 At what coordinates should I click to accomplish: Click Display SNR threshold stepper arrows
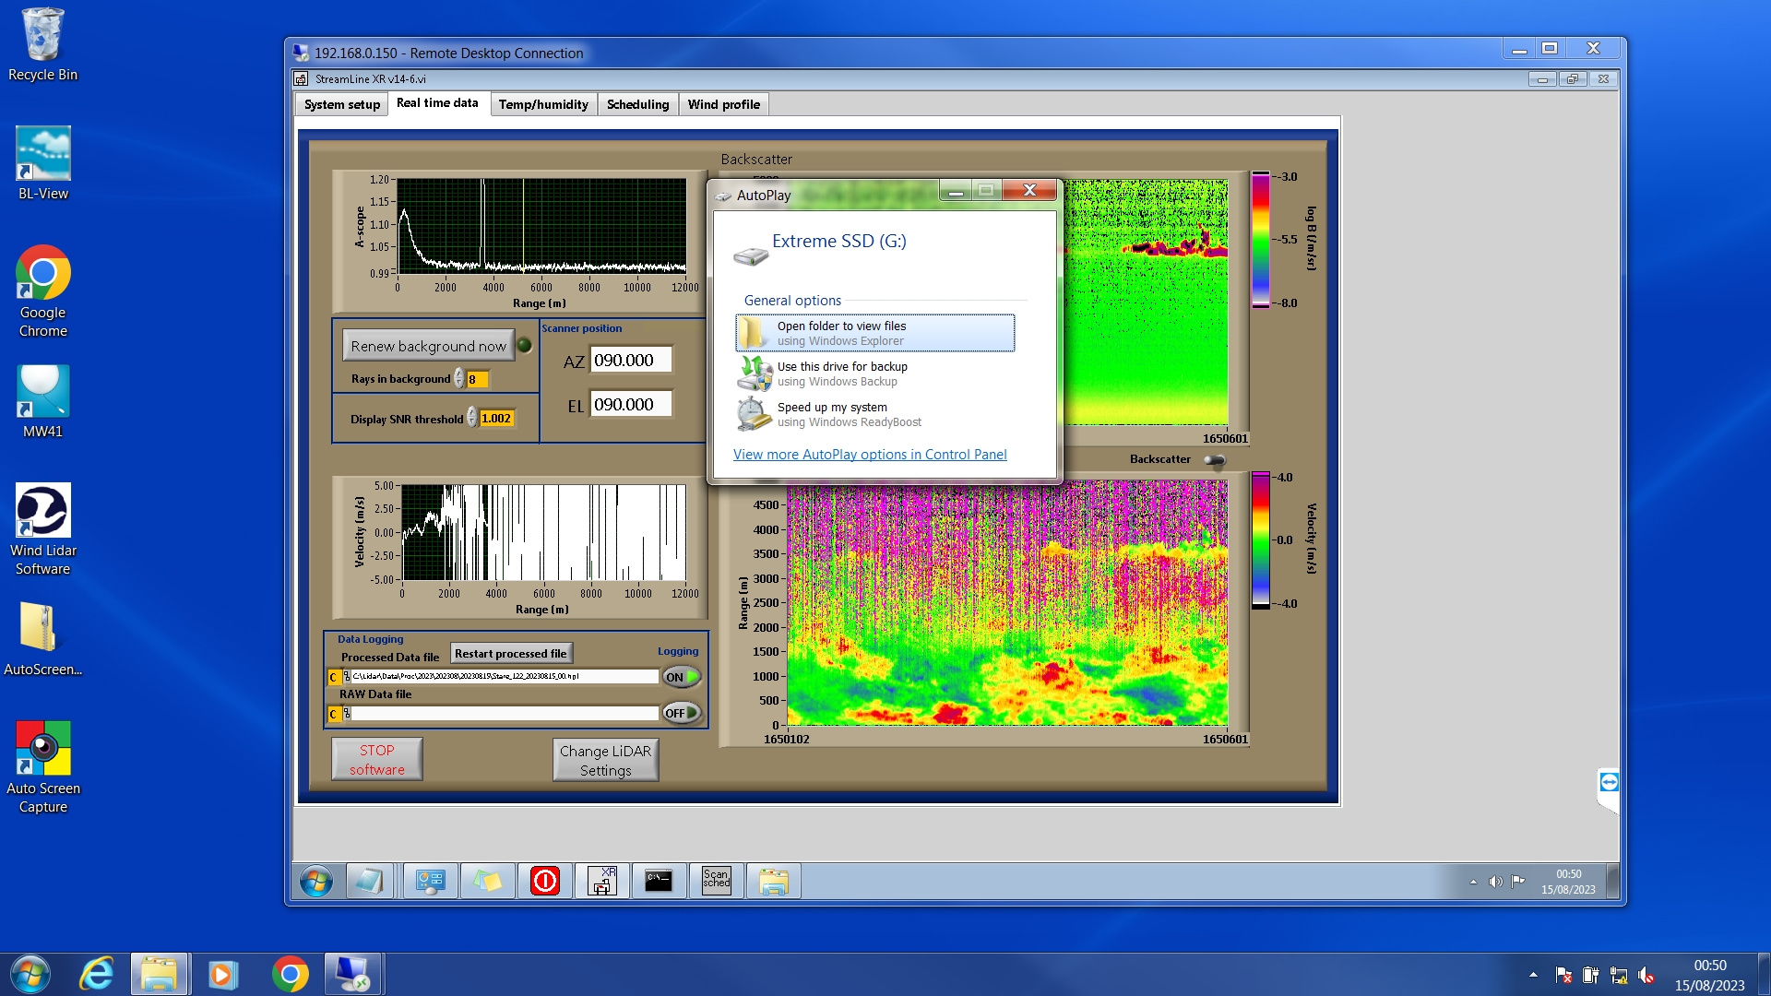pyautogui.click(x=471, y=418)
